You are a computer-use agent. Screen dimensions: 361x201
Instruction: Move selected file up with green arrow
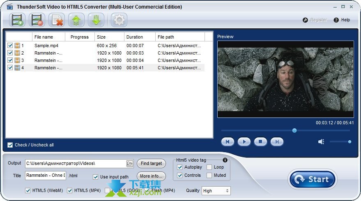point(76,20)
